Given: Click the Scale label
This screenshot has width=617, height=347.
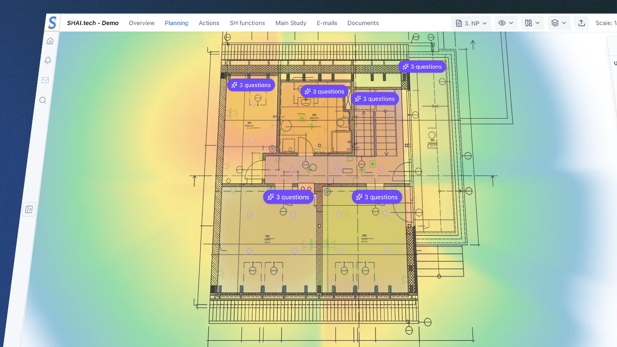Looking at the screenshot, I should click(x=606, y=23).
